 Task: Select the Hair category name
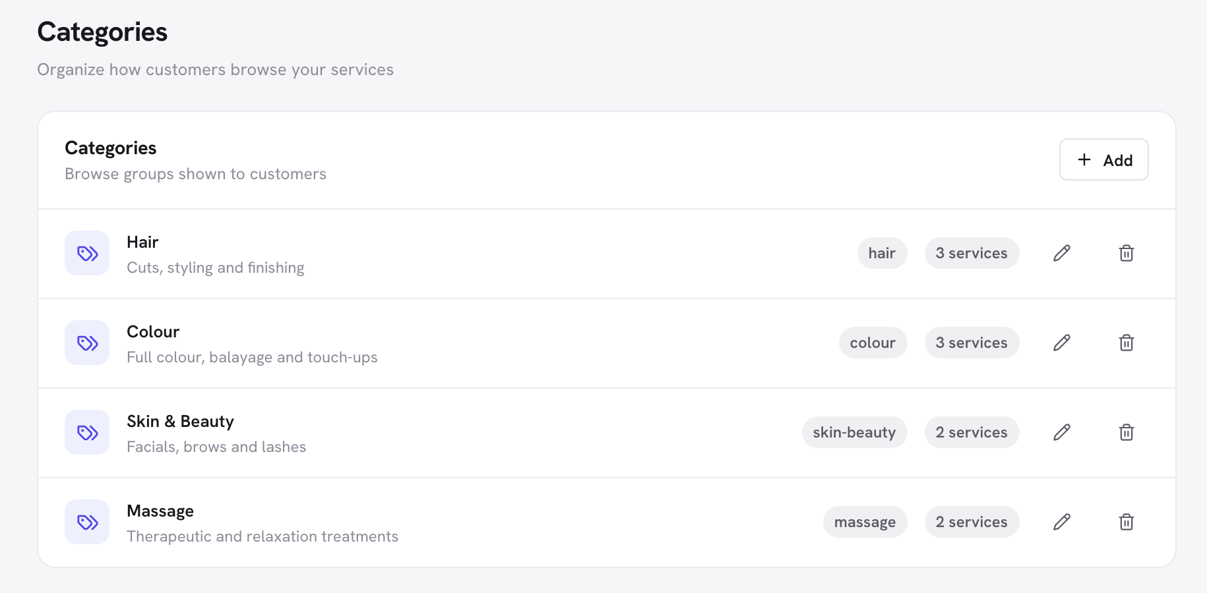142,242
